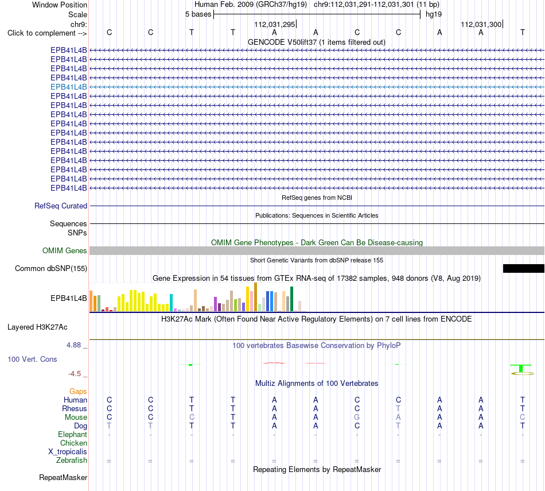Viewport: 545px width, 491px height.
Task: Click the tallest dark-gold GTEx expression bar
Action: (x=255, y=297)
